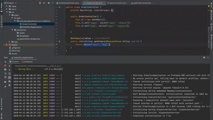213x120 pixels.
Task: Collapse the java folder
Action: click(12, 18)
